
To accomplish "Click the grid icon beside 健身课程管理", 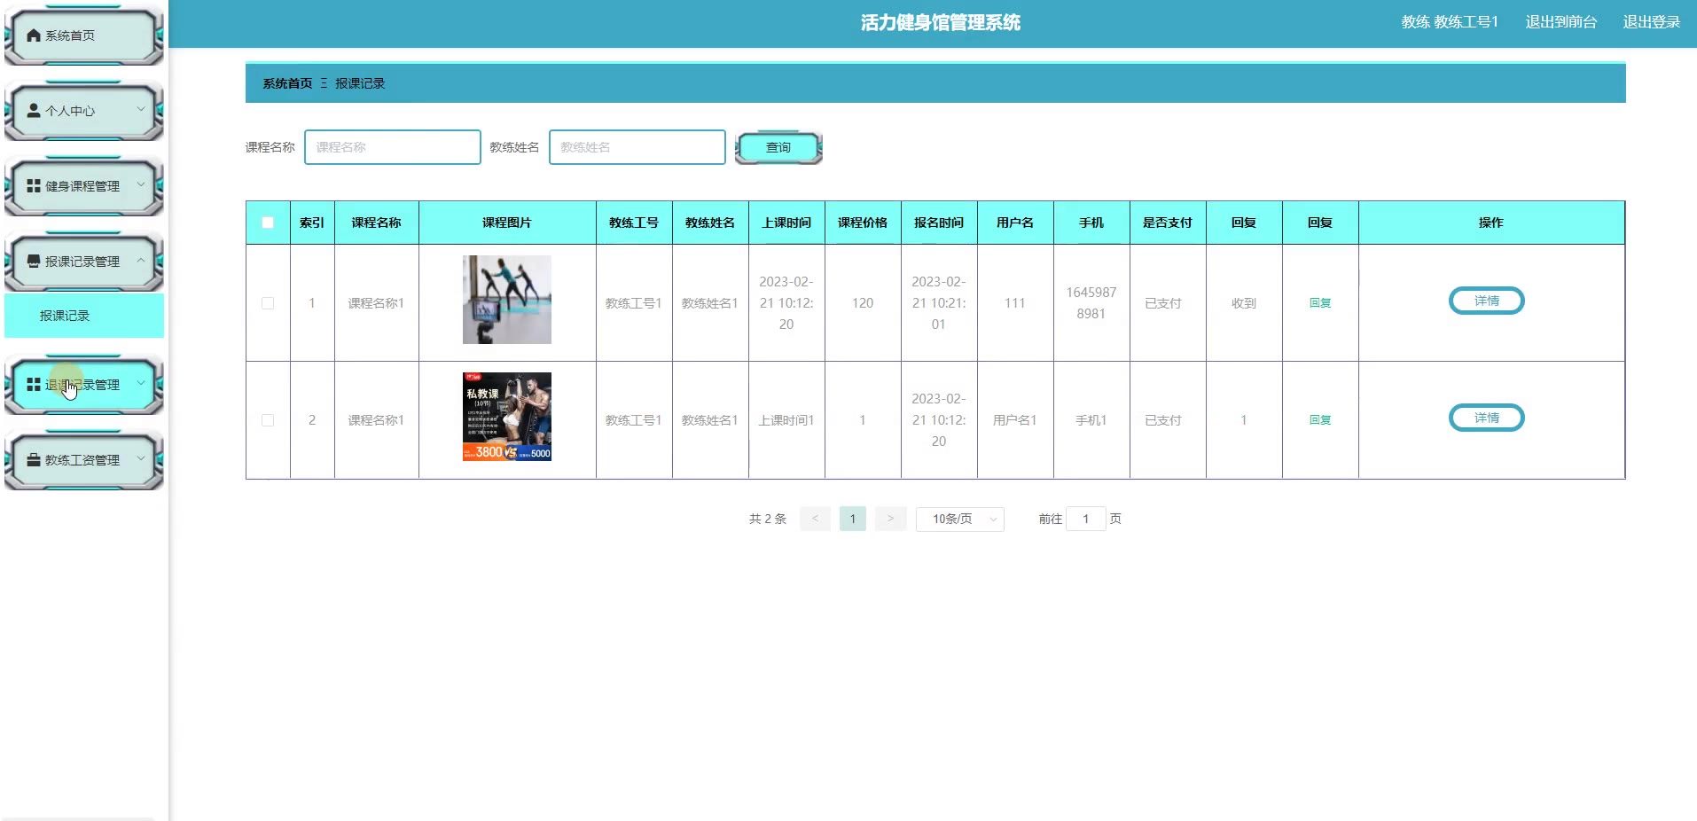I will pyautogui.click(x=34, y=186).
